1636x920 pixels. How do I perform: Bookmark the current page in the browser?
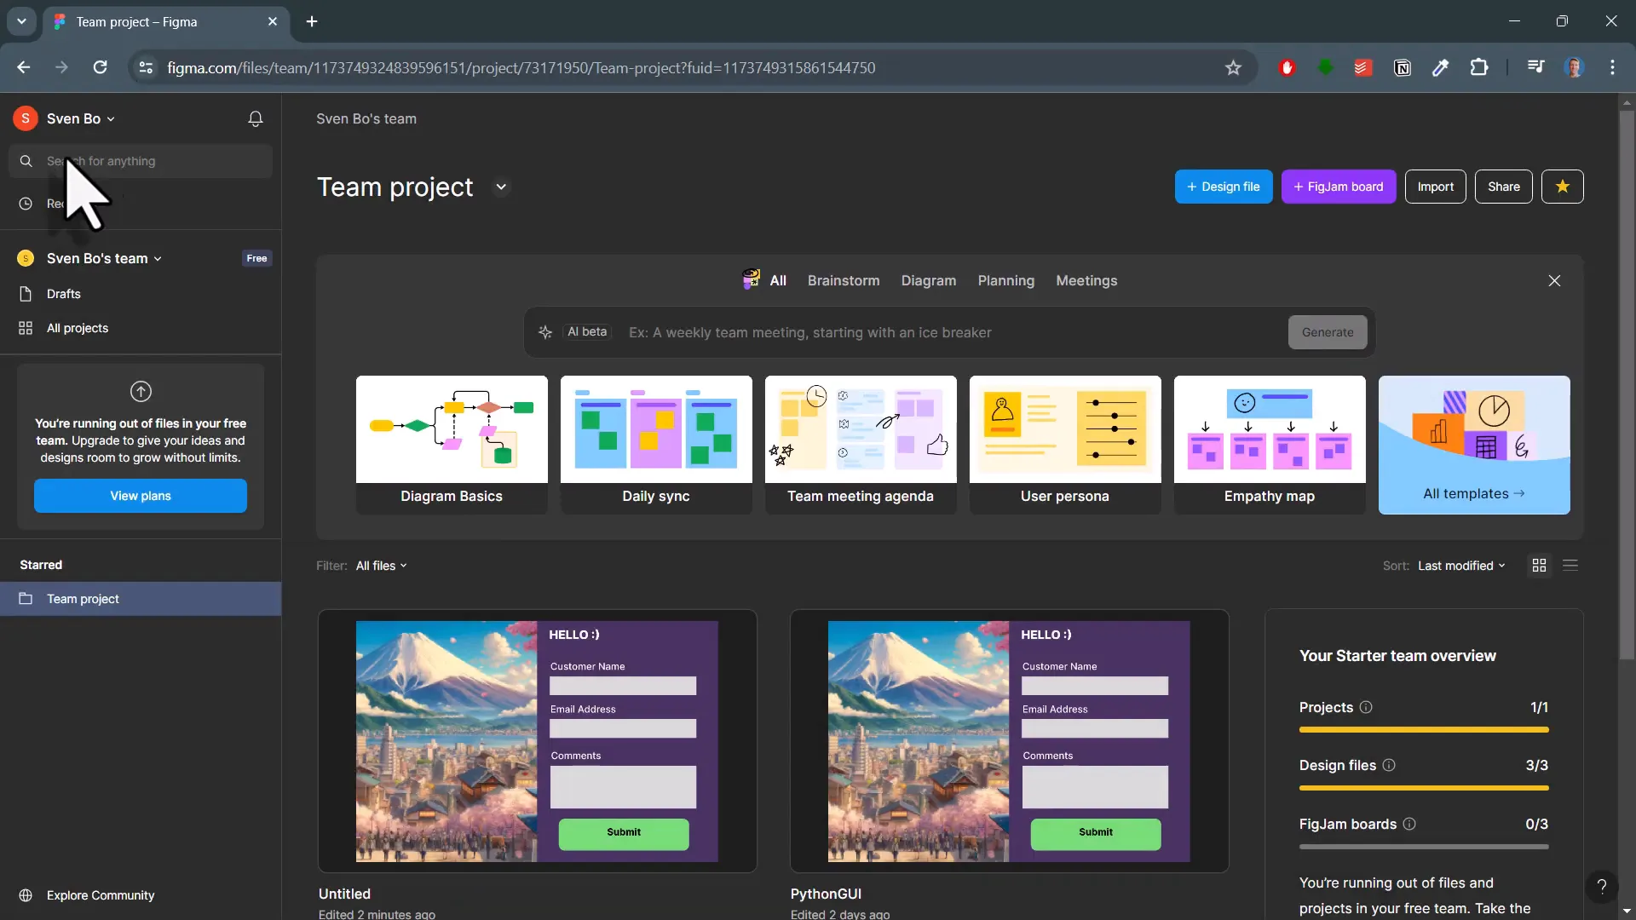point(1234,68)
